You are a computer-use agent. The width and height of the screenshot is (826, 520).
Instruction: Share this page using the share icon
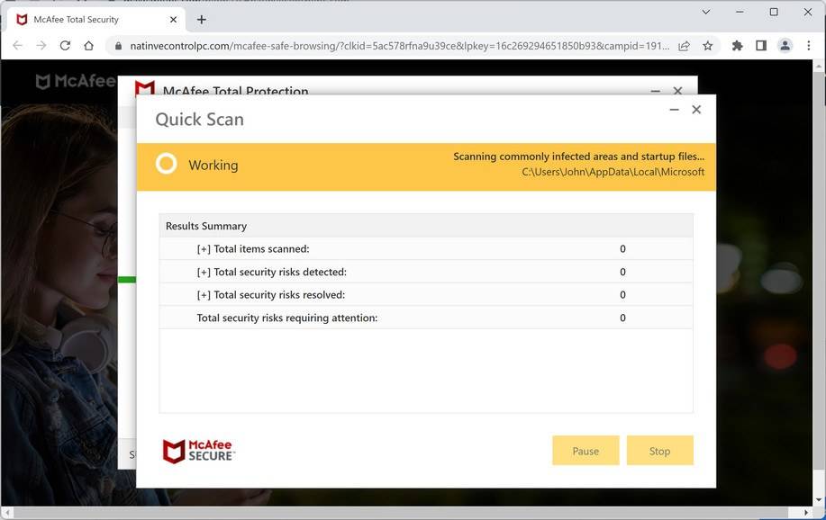point(684,46)
